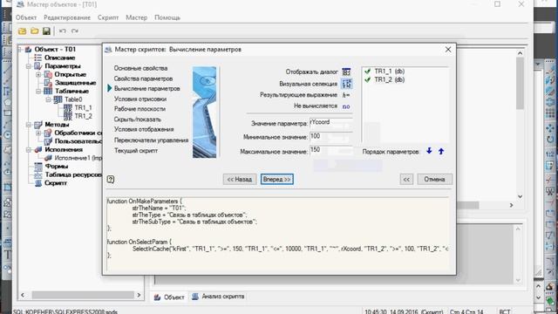Screen dimensions: 558x314
Task: Expand the 'Открытые' tree node
Action: click(x=38, y=74)
